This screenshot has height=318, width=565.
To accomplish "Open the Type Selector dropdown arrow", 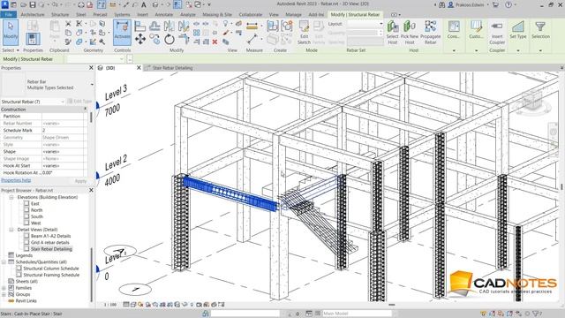I will coord(92,85).
